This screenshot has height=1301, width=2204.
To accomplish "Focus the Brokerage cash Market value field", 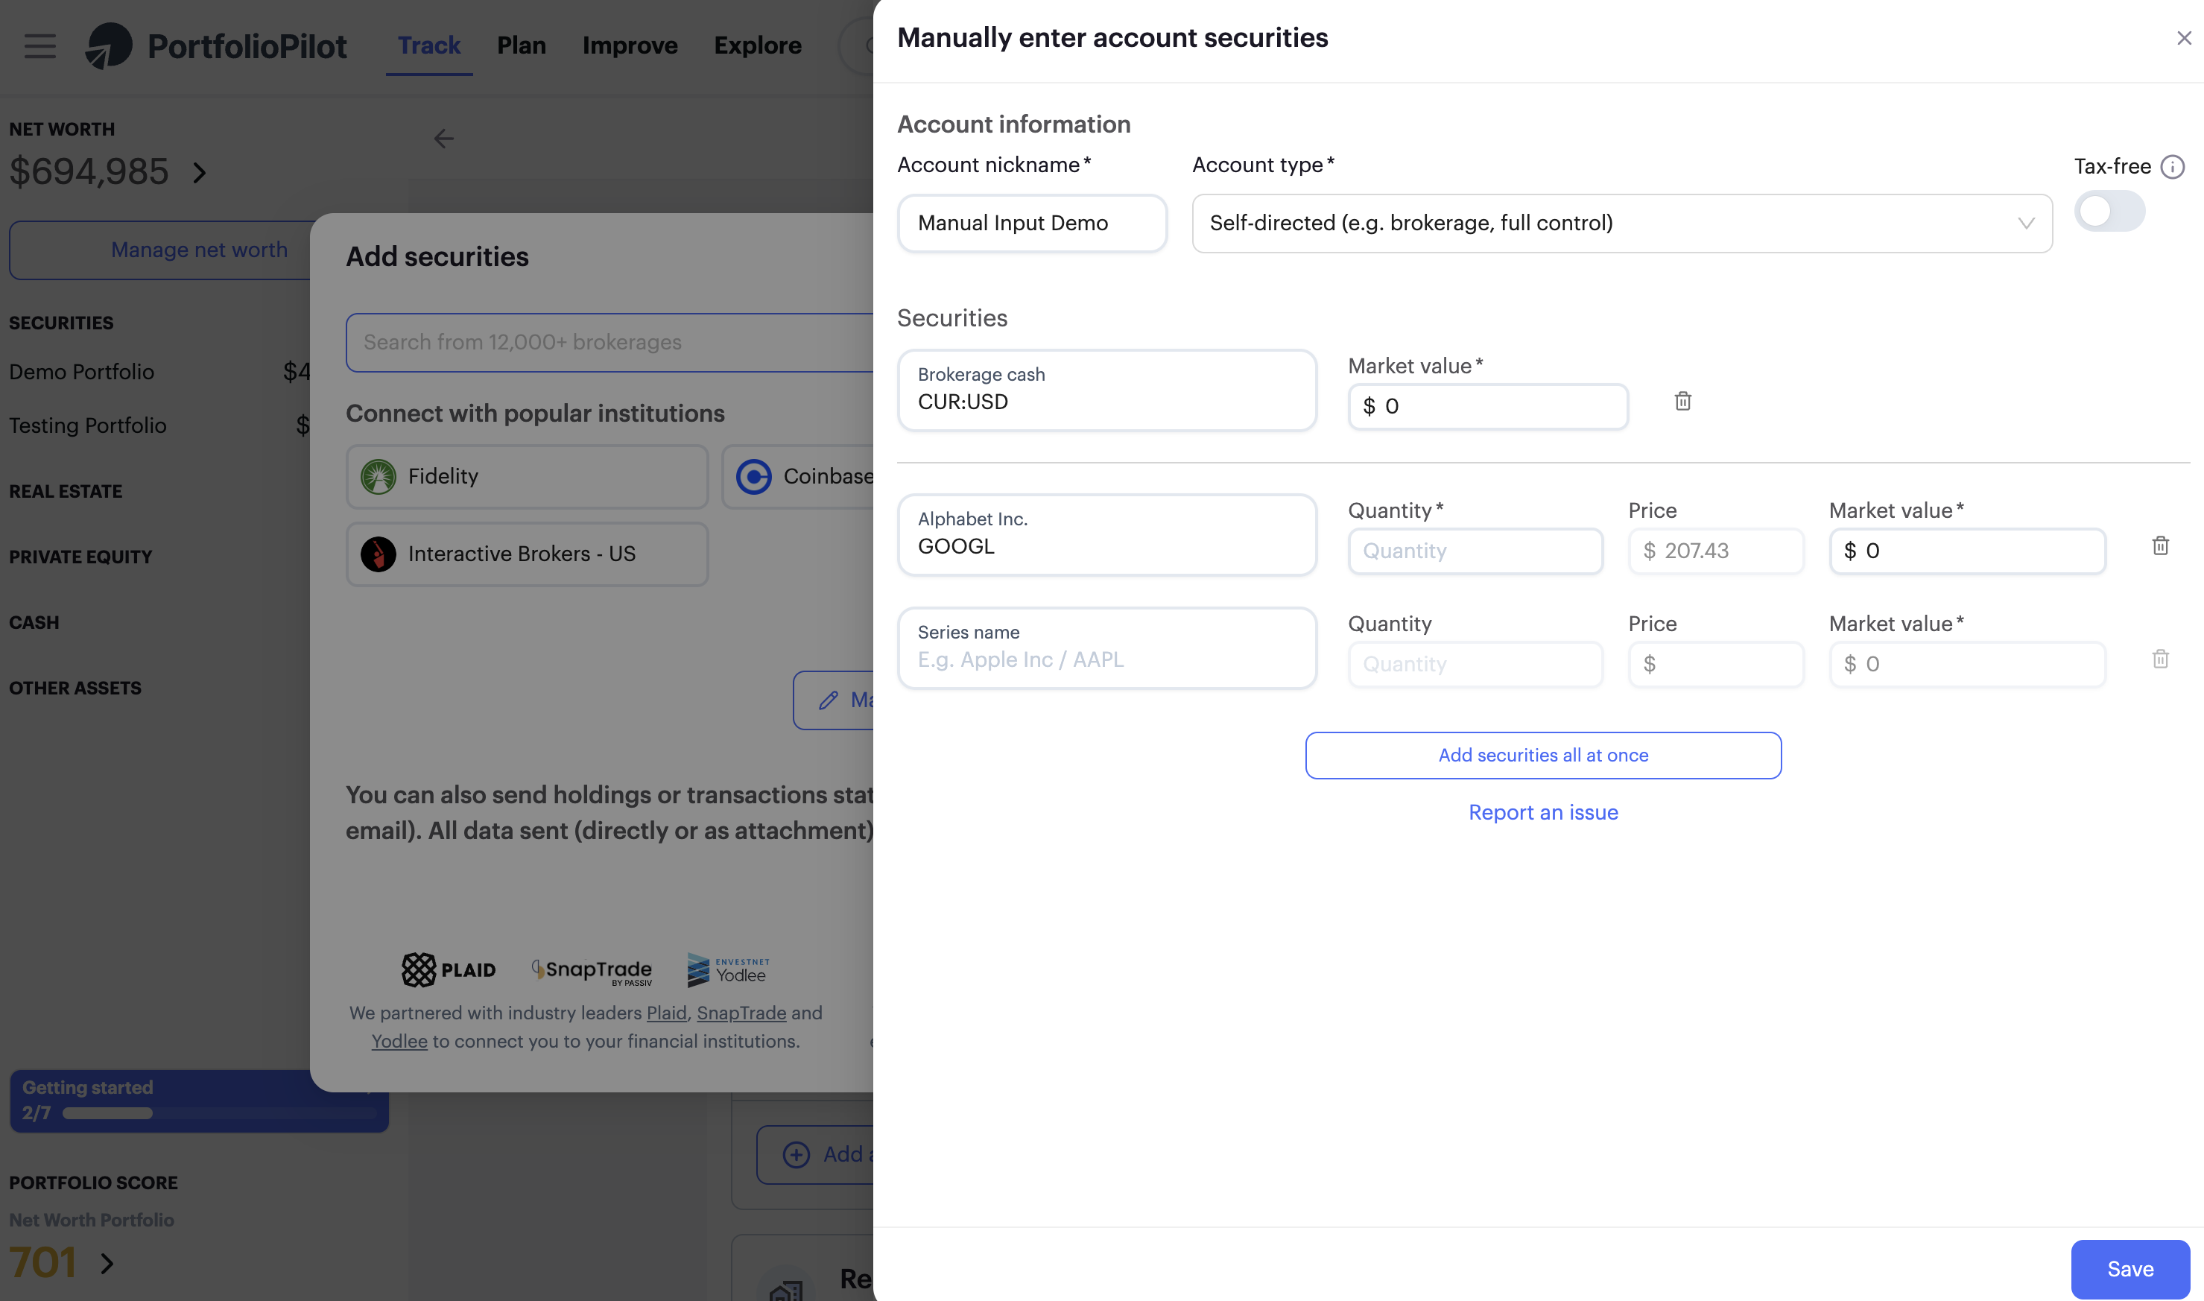I will pyautogui.click(x=1487, y=406).
